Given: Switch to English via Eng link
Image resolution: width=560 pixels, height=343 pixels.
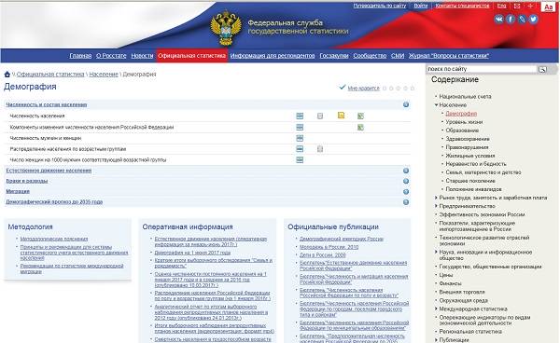Looking at the screenshot, I should [x=501, y=6].
